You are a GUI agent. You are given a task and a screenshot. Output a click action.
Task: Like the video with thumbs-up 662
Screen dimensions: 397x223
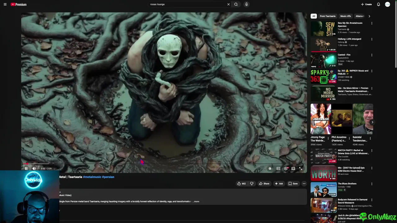pos(241,184)
